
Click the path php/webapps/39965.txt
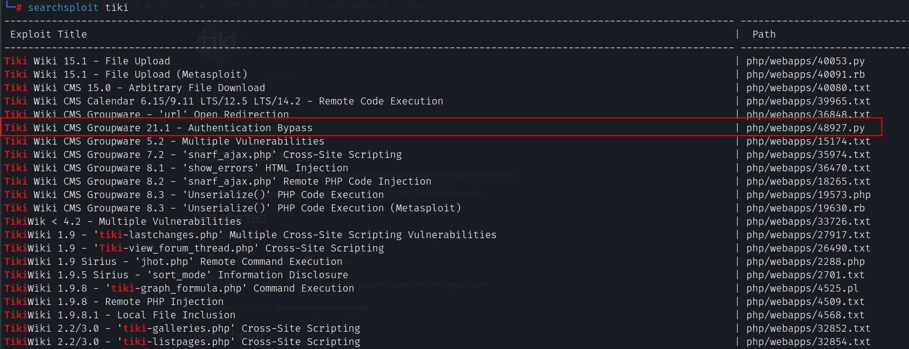(808, 101)
